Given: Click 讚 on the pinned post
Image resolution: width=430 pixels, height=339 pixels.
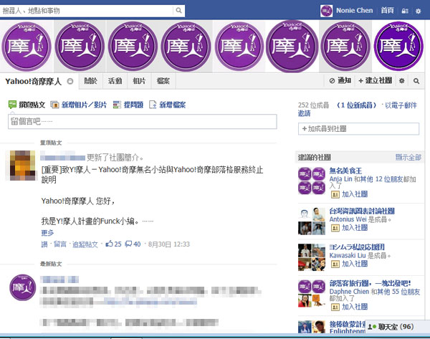Looking at the screenshot, I should click(x=44, y=244).
